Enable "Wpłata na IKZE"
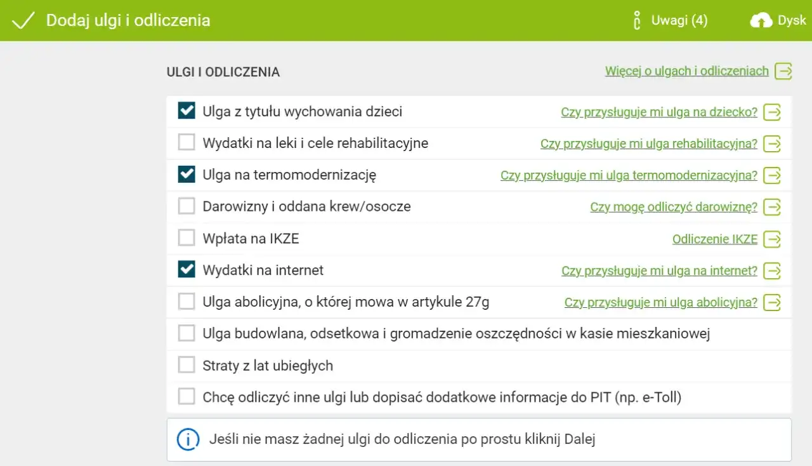 point(186,237)
